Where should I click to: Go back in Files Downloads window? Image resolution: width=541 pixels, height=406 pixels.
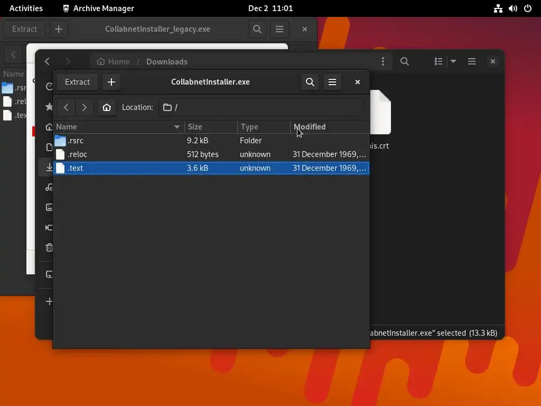pos(47,61)
